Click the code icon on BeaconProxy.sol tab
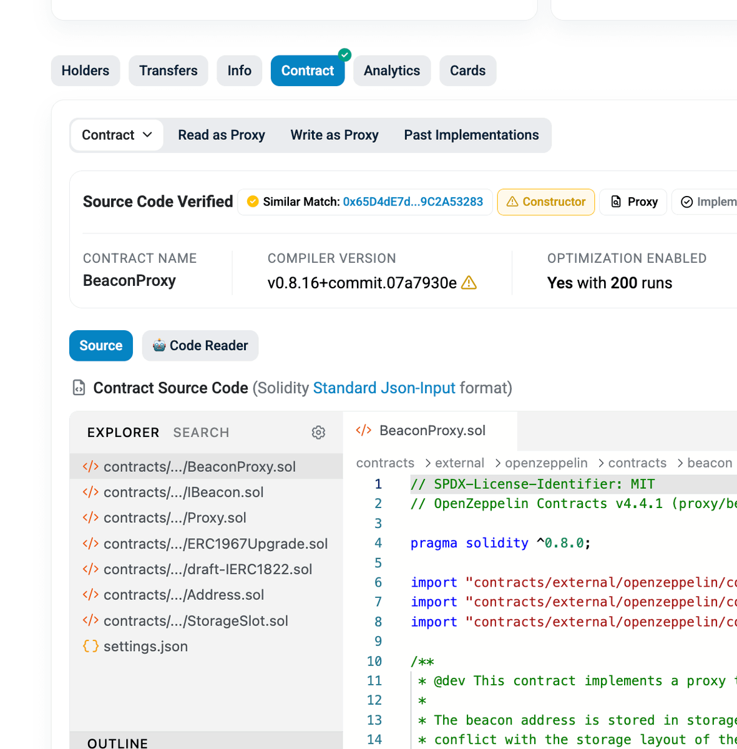Screen dimensions: 737x749 (x=364, y=430)
